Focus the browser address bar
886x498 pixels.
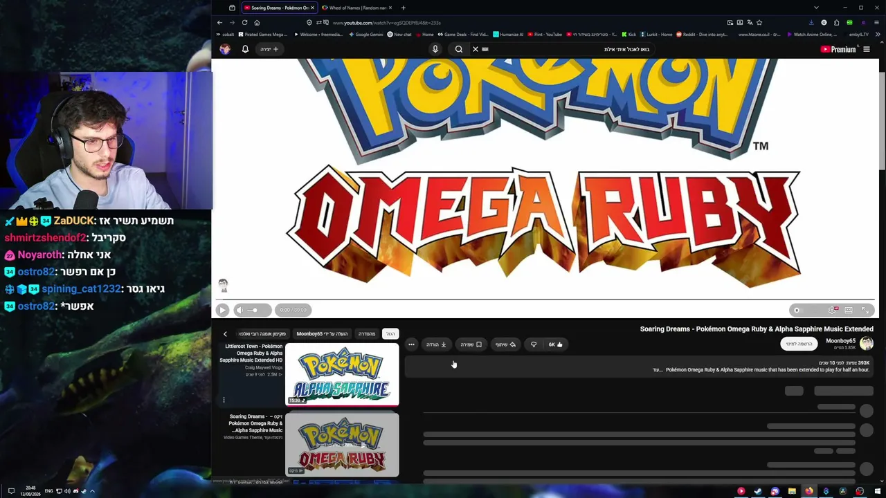512,22
